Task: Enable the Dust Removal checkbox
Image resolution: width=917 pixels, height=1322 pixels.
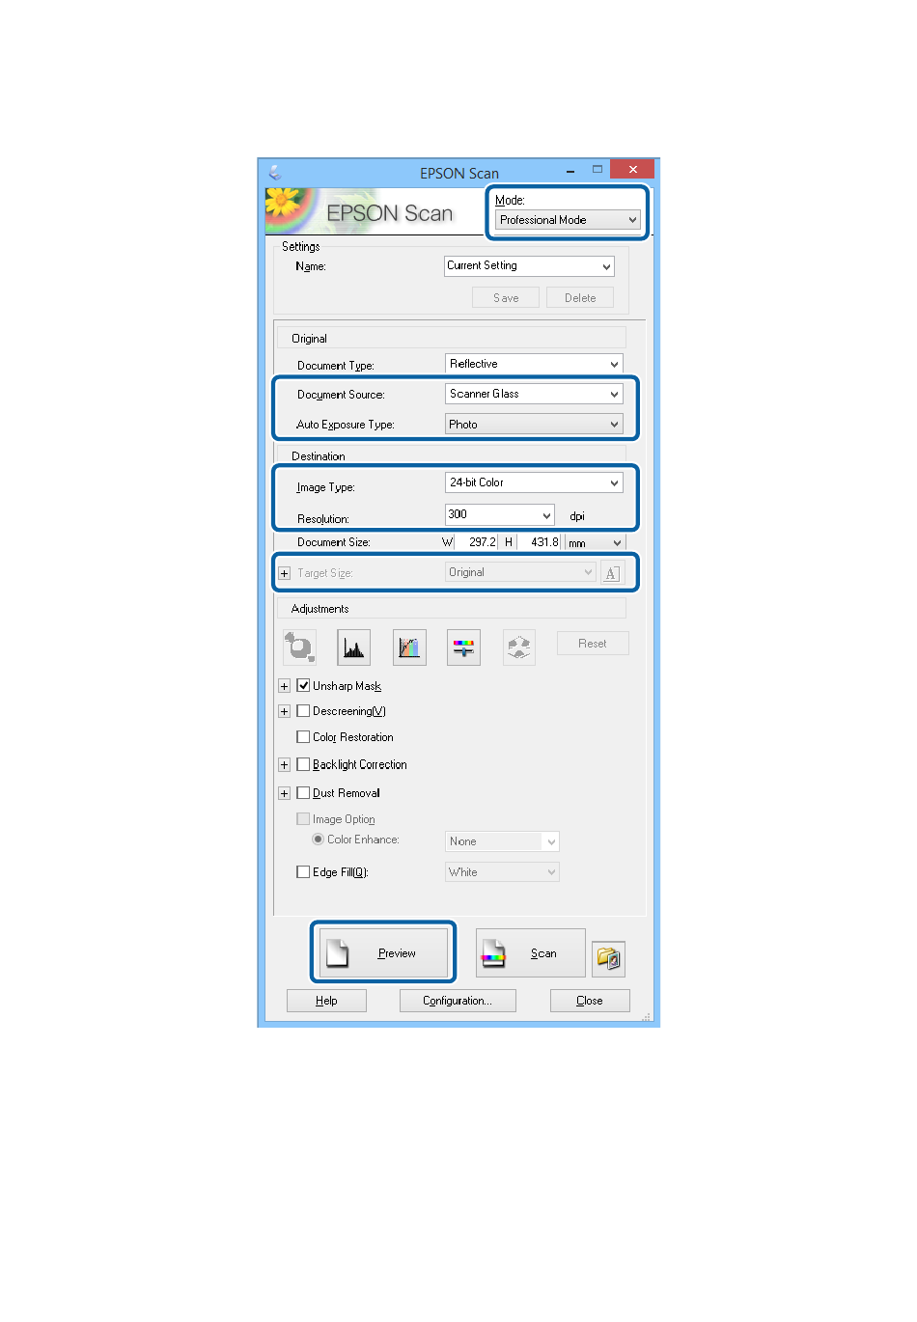Action: (x=303, y=793)
